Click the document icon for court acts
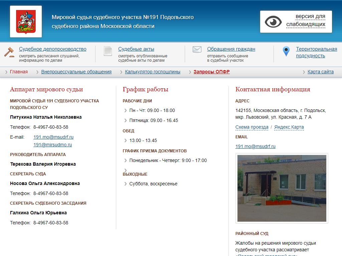Screen dimensions: 342x256 (x=108, y=51)
